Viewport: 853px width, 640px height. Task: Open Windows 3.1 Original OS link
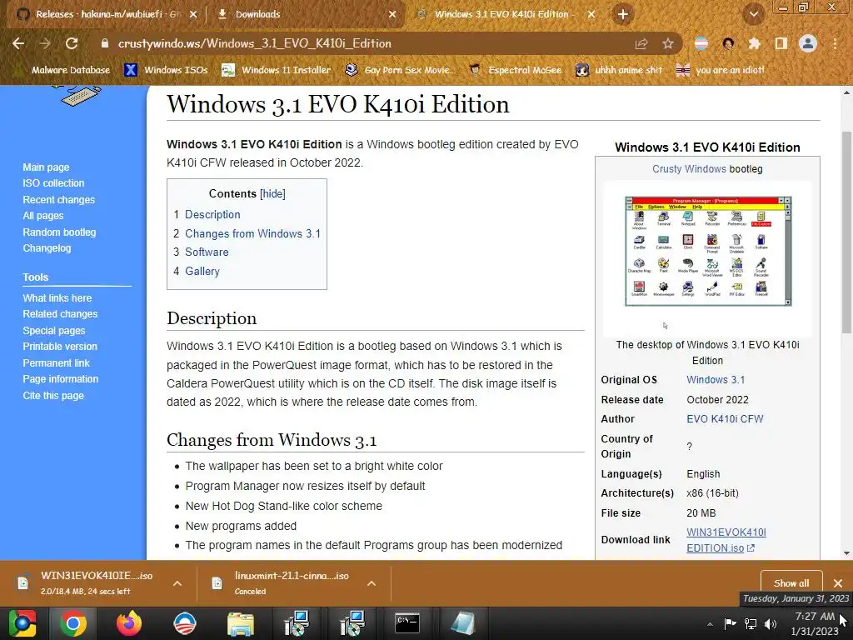716,380
